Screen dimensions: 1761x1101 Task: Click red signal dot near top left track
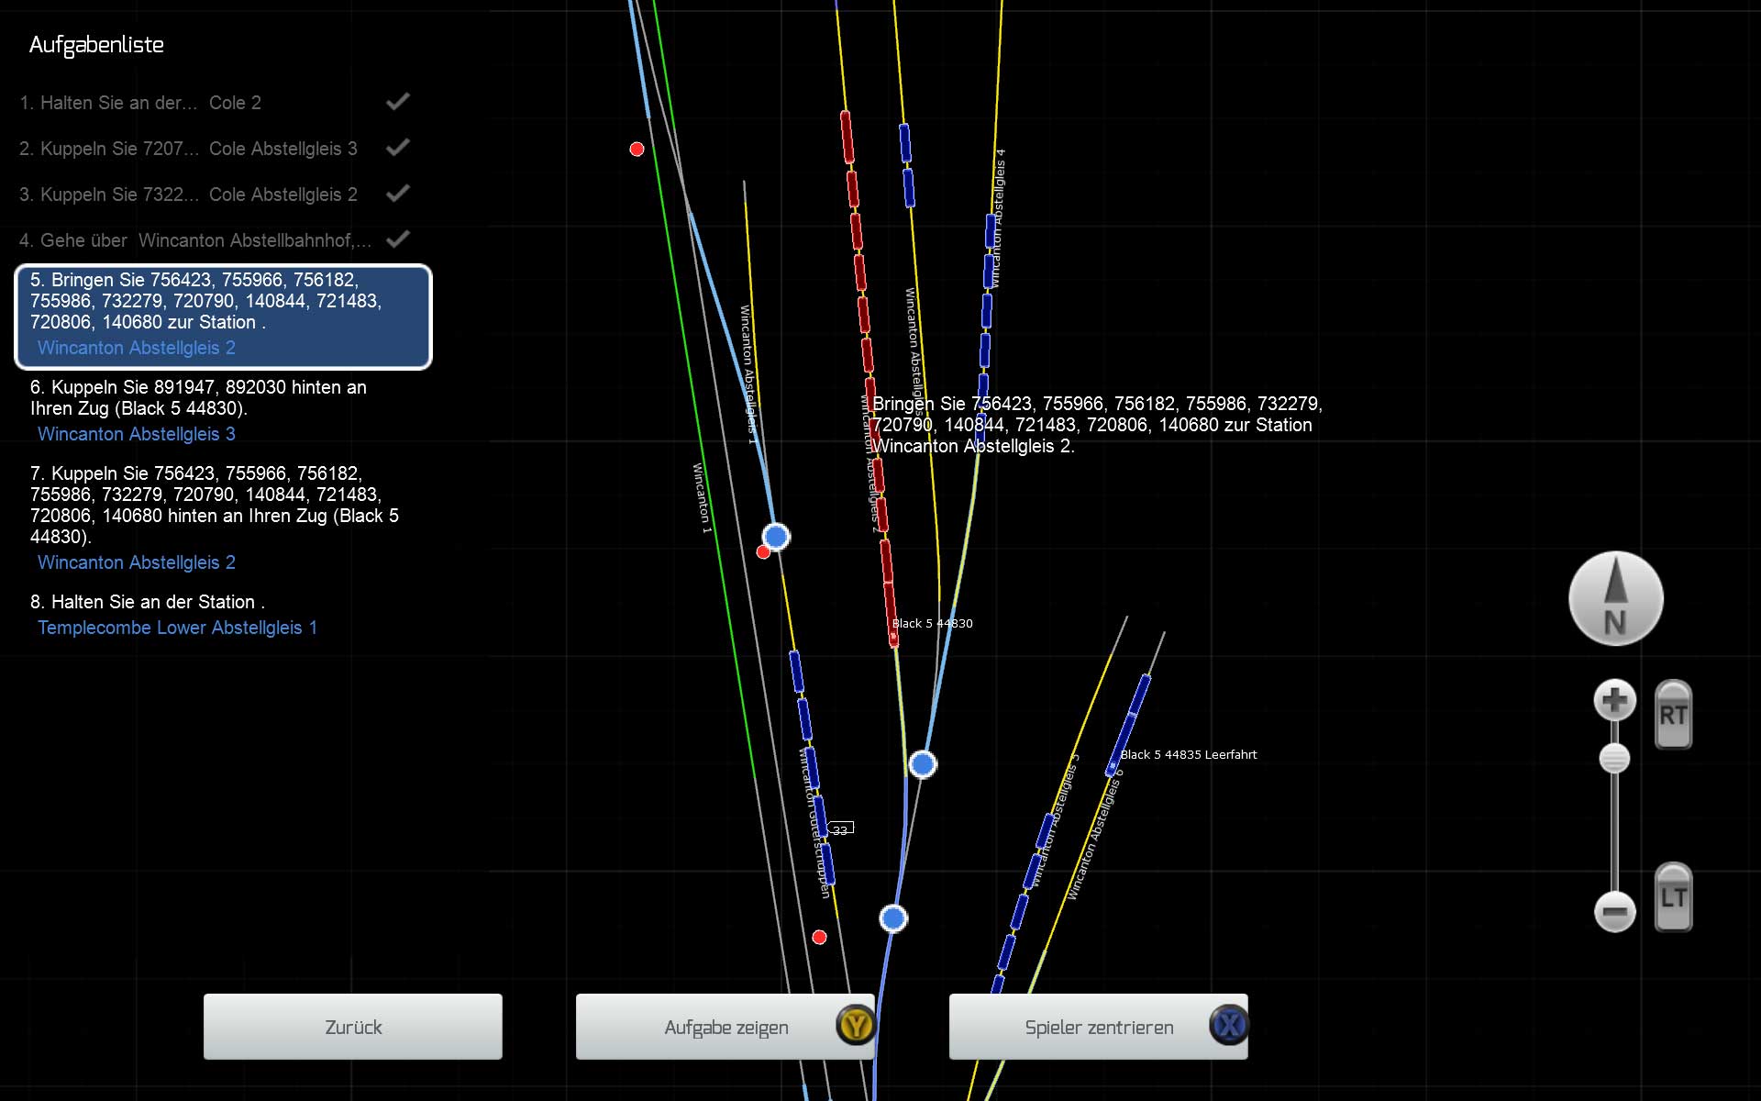tap(637, 149)
